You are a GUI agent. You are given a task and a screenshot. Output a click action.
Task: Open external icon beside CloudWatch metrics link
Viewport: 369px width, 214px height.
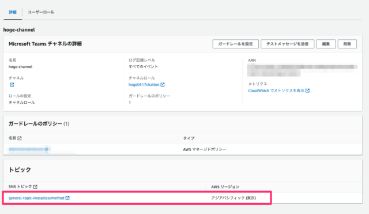(x=307, y=91)
